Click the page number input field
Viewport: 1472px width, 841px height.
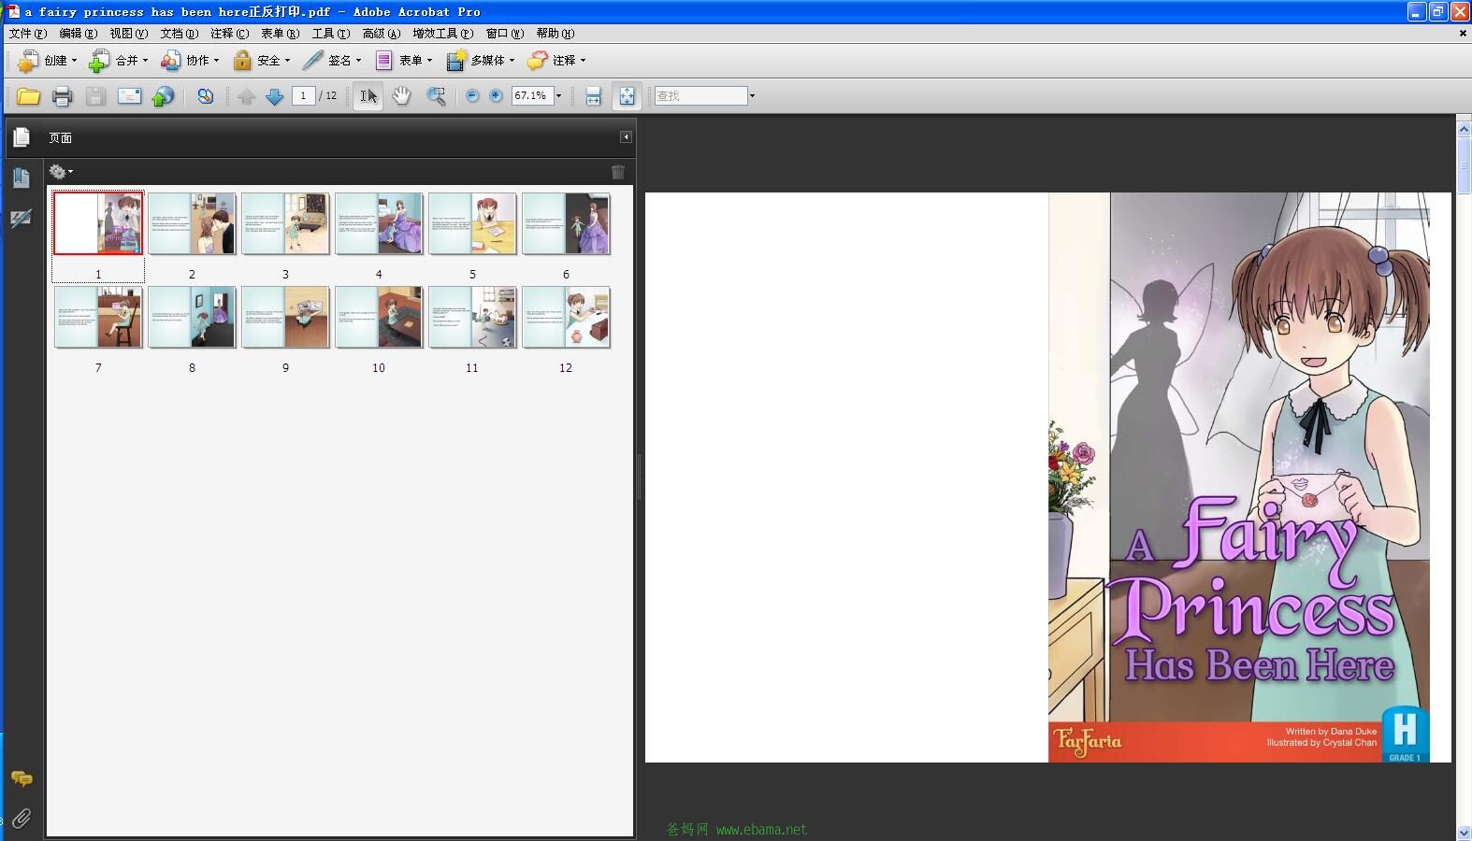[303, 96]
